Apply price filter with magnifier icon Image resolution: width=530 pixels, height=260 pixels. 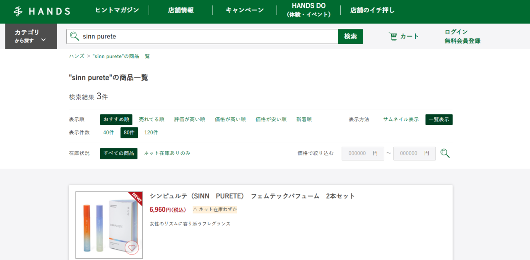445,153
